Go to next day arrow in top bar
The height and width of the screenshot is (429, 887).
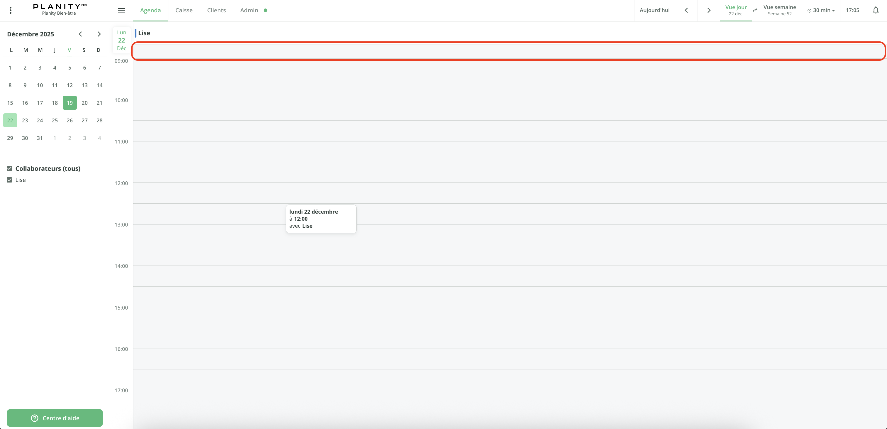coord(709,10)
